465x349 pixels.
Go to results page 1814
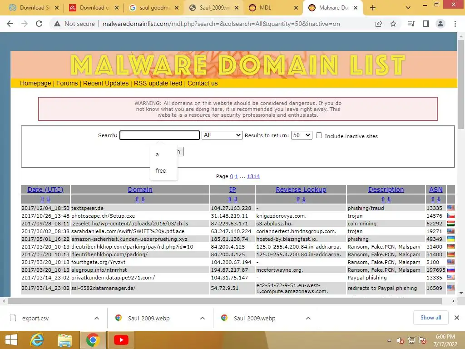pyautogui.click(x=253, y=176)
